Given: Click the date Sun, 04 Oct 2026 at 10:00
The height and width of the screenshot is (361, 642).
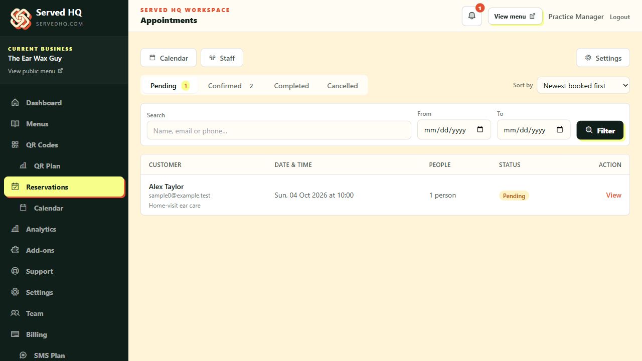Looking at the screenshot, I should [314, 195].
